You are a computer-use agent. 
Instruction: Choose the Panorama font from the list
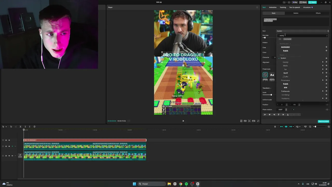(285, 80)
